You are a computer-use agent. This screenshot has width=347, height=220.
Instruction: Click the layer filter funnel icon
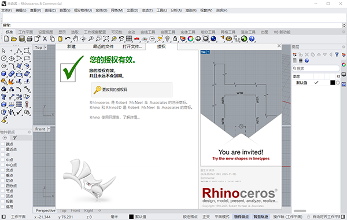point(337,54)
